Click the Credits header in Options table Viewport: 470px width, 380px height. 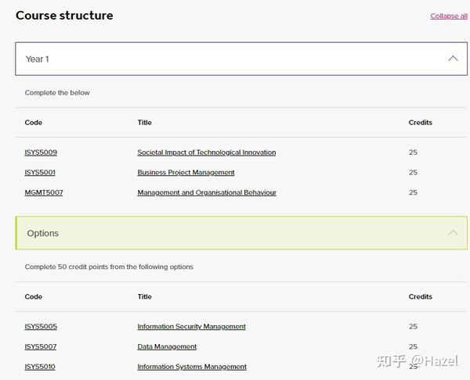(420, 296)
